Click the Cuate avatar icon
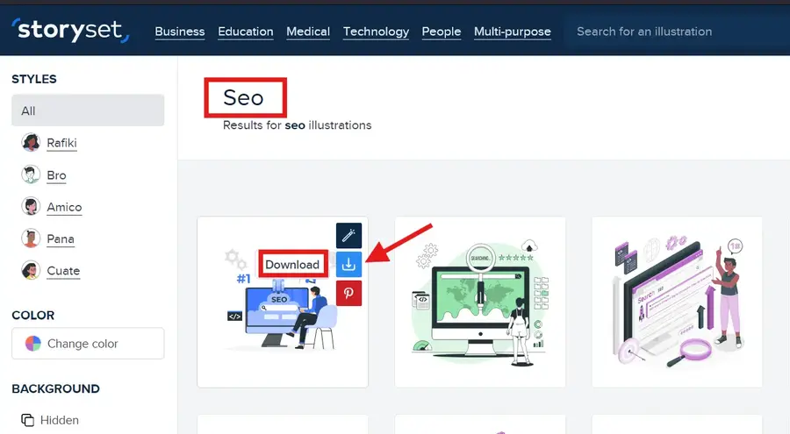The image size is (790, 434). pyautogui.click(x=31, y=270)
